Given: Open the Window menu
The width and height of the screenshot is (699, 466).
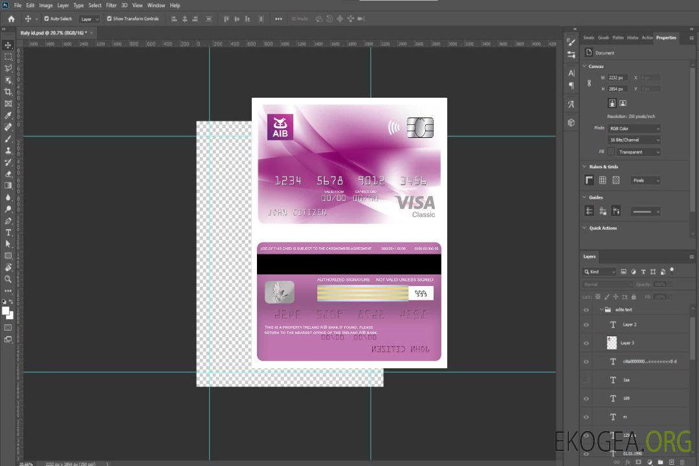Looking at the screenshot, I should [156, 5].
